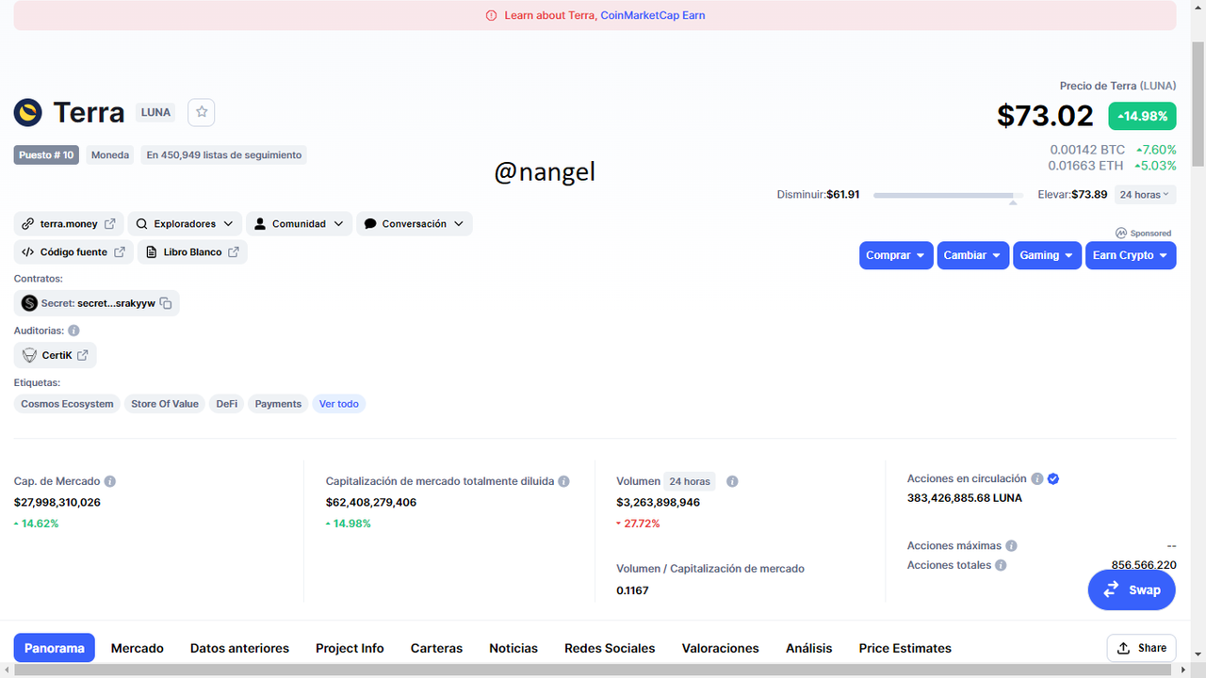Click the Terra LUNA coin logo

[28, 113]
